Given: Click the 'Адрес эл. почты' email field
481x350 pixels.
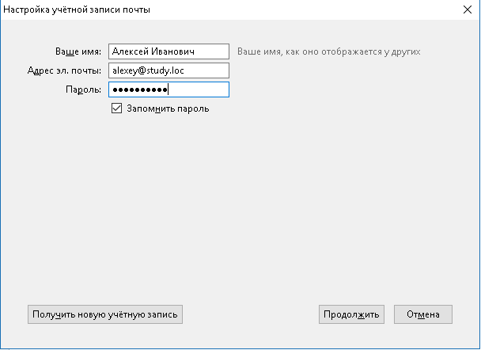Looking at the screenshot, I should [169, 70].
